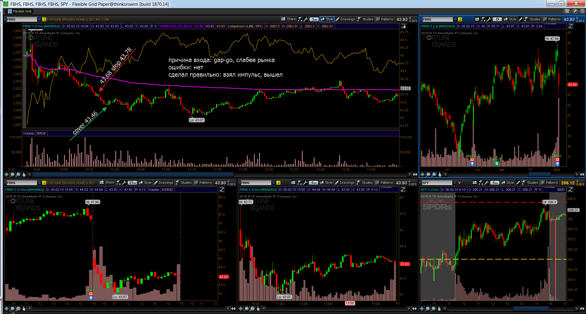The width and height of the screenshot is (586, 314).
Task: Click grid layout icon at top-right corner
Action: click(567, 11)
